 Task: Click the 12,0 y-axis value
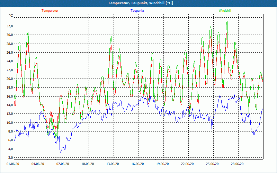coord(10,114)
